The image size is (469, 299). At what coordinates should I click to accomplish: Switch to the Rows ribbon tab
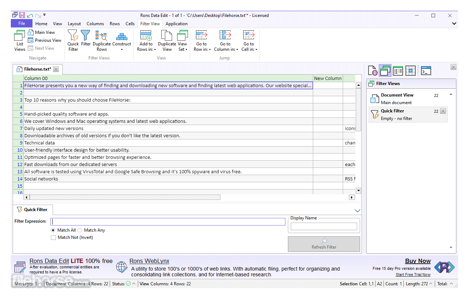pyautogui.click(x=115, y=24)
